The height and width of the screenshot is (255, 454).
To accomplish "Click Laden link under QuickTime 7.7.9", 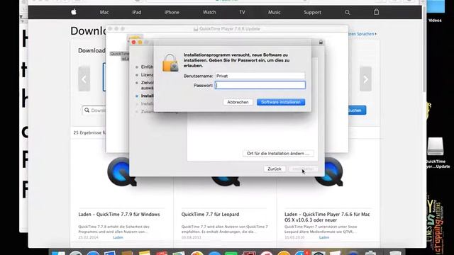I will (x=118, y=237).
